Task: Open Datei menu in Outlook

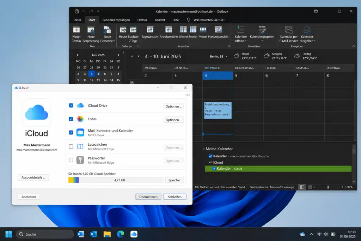Action: point(77,20)
